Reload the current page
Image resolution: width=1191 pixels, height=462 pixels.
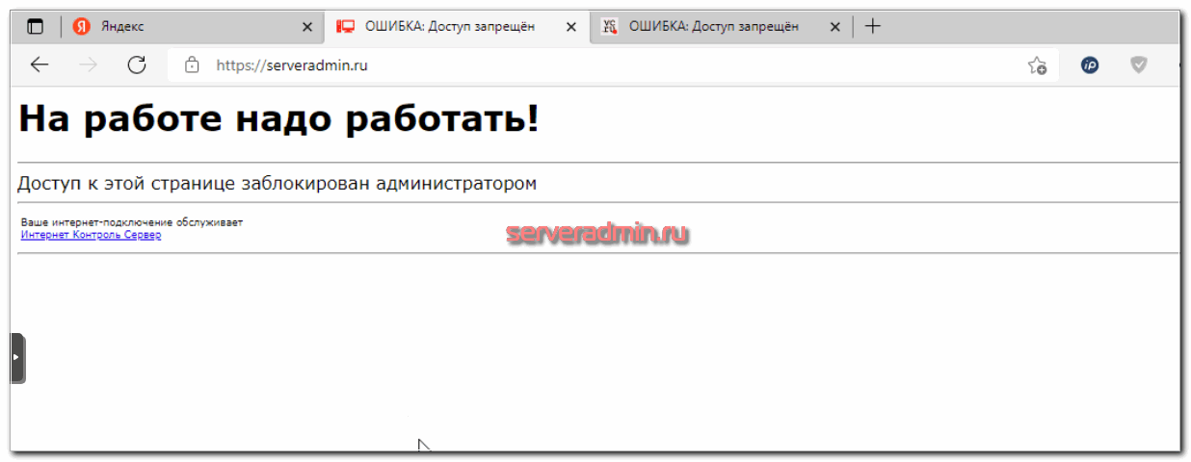tap(137, 65)
